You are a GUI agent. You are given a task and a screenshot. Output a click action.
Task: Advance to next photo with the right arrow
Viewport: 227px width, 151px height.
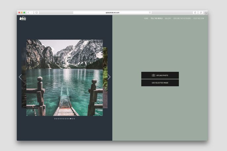point(109,77)
